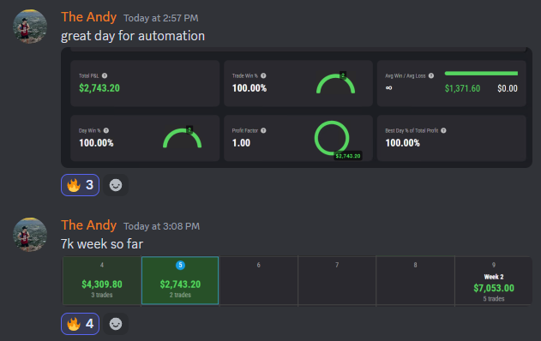Select the message text great day for automation

click(x=133, y=36)
